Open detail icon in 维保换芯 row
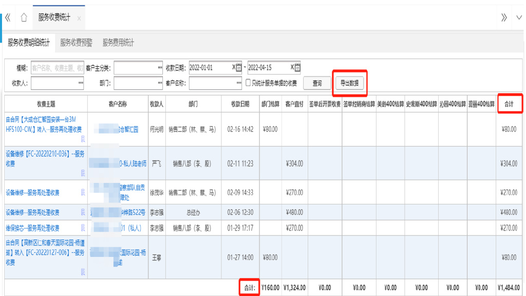Image resolution: width=526 pixels, height=296 pixels. 83,228
